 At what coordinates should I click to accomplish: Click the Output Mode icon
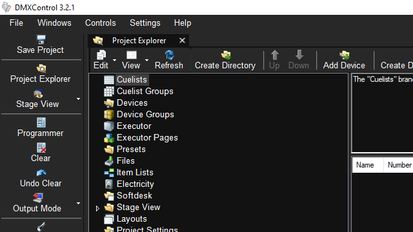[x=38, y=198]
